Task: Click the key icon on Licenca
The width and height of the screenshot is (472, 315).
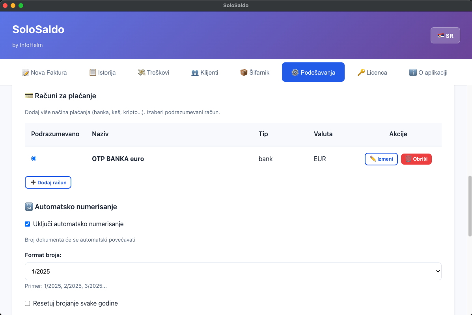Action: [x=361, y=73]
